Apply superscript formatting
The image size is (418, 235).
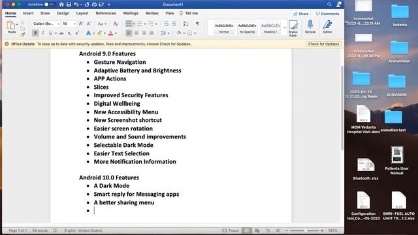[77, 33]
